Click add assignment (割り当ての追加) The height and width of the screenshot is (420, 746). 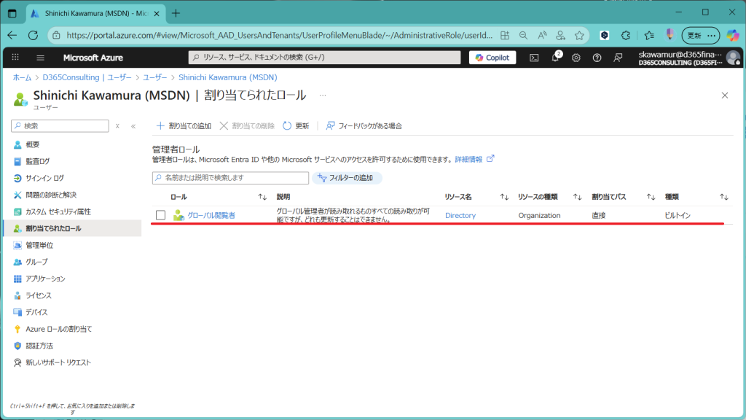click(x=184, y=126)
